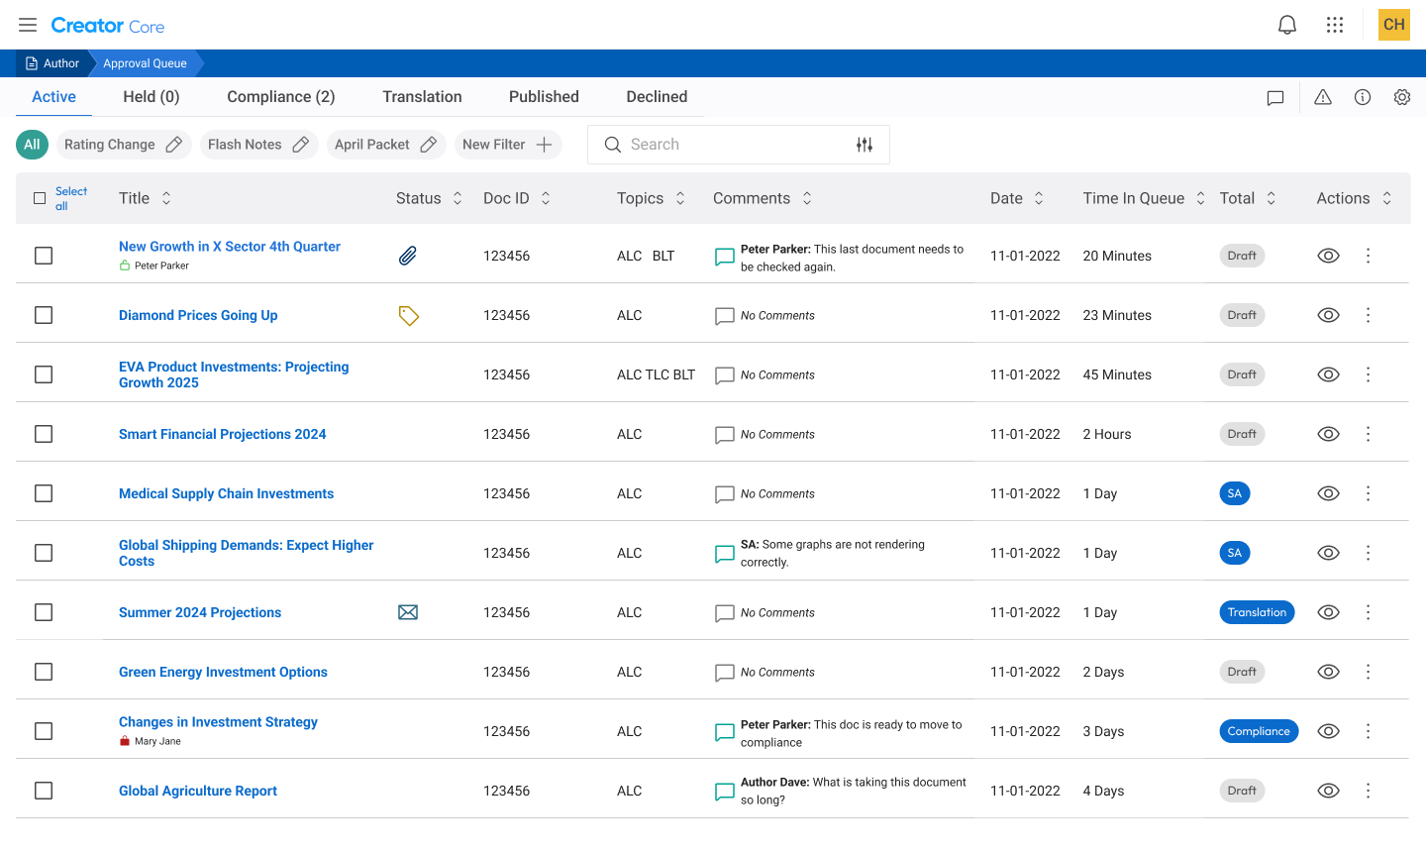
Task: Open the hamburger navigation menu
Action: pos(28,25)
